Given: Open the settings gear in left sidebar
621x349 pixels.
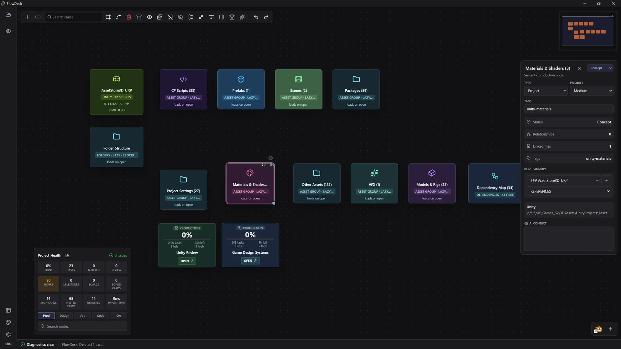Looking at the screenshot, I should coord(8,335).
